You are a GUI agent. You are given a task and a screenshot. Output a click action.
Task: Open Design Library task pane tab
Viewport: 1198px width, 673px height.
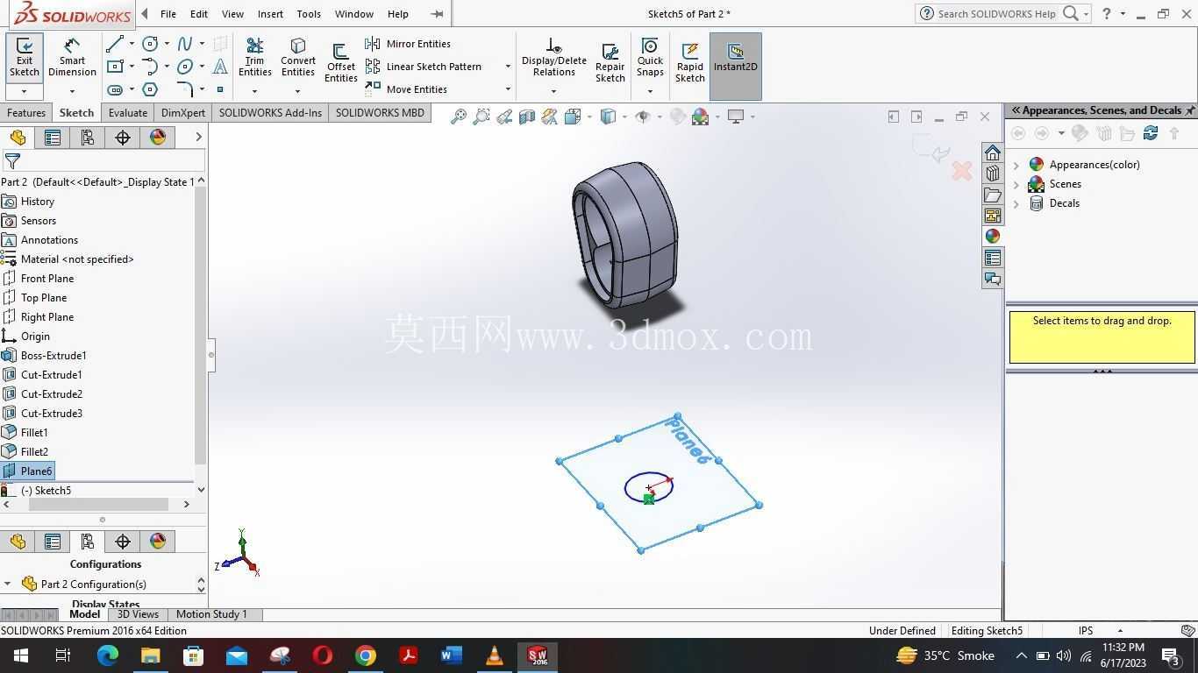coord(993,173)
